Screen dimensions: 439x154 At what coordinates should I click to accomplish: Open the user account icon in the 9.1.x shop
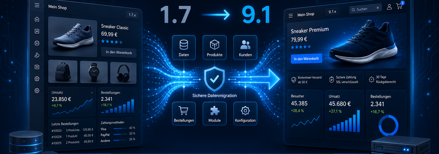point(389,7)
